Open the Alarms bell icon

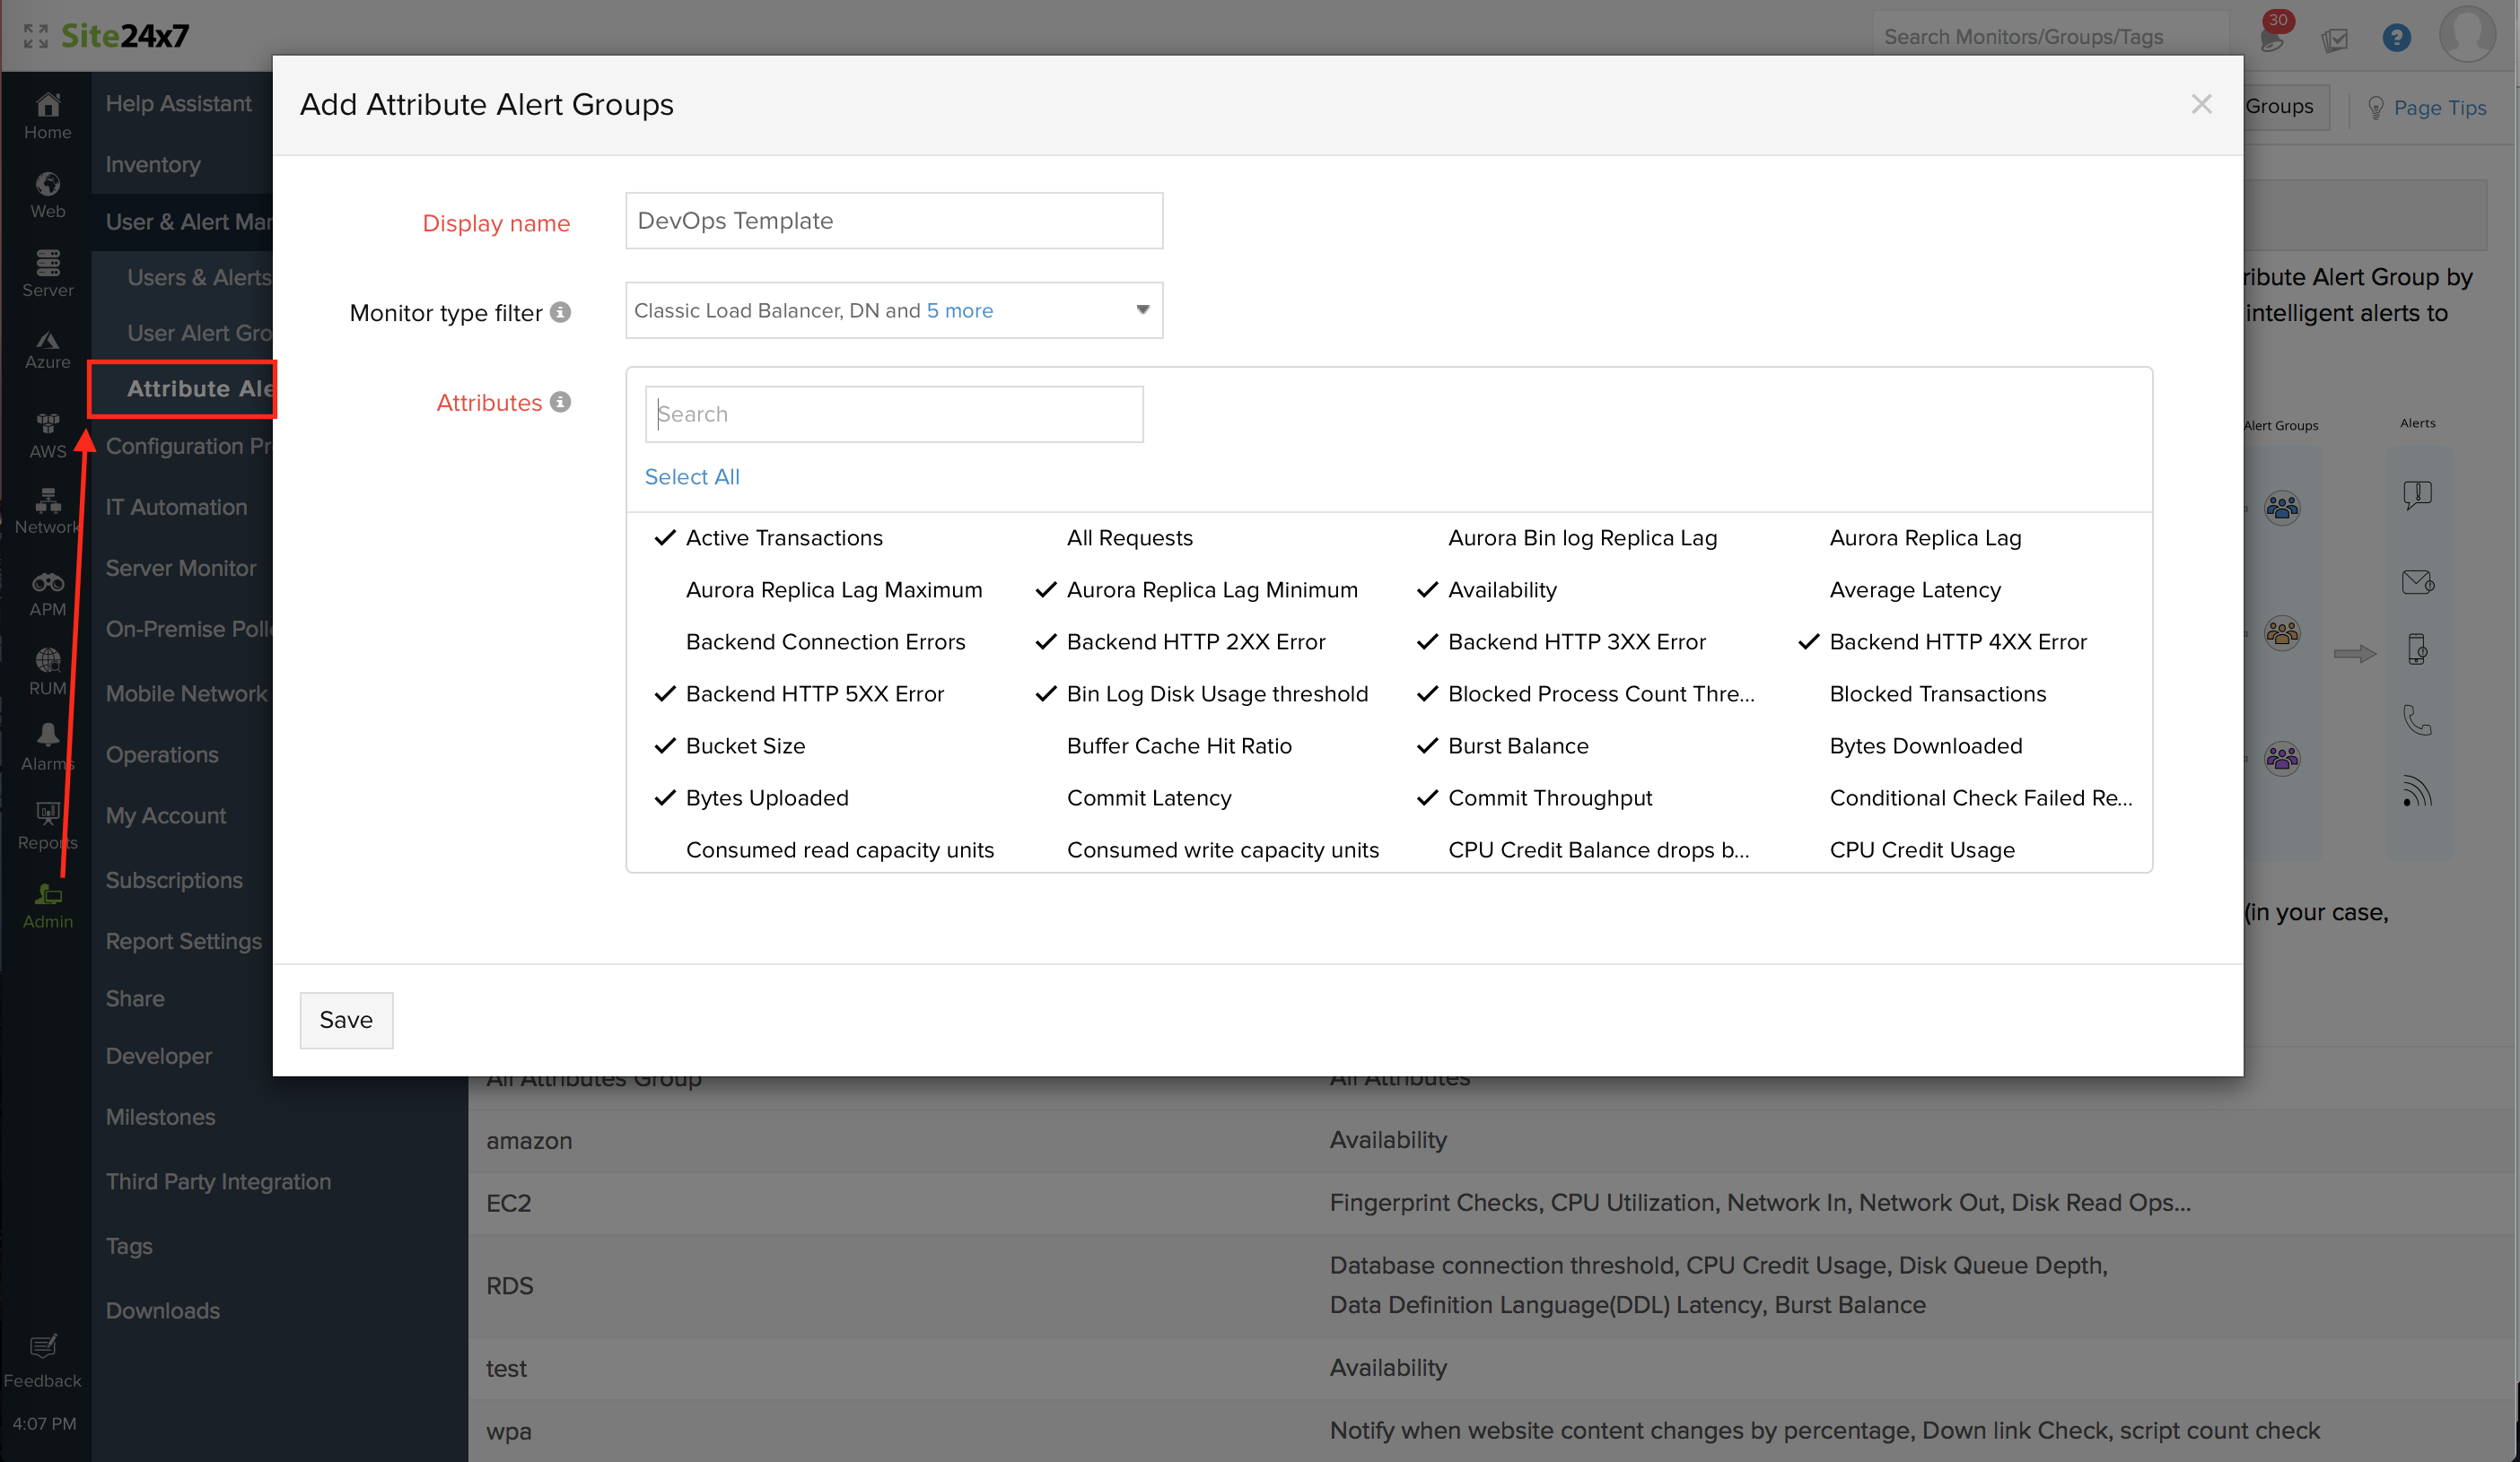(x=47, y=745)
